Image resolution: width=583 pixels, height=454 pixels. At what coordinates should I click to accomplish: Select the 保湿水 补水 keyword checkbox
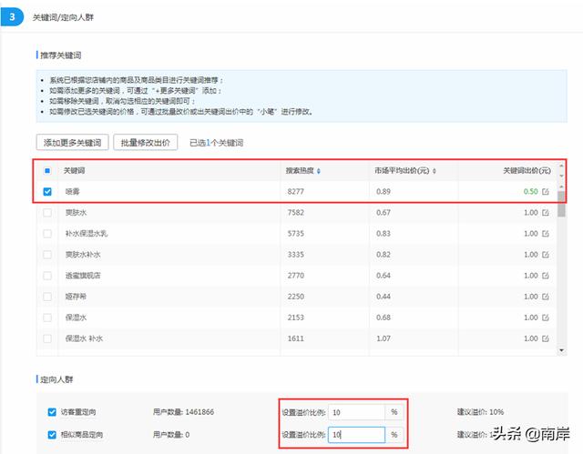pos(47,338)
